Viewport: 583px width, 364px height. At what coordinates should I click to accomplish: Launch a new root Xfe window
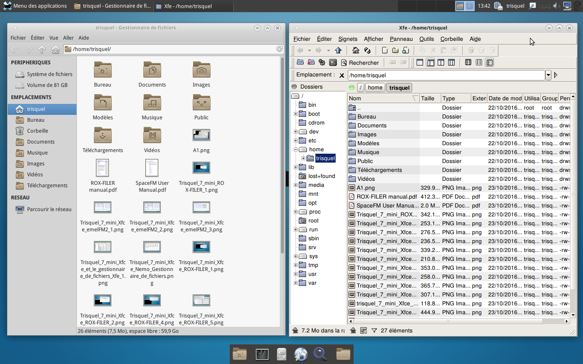(x=311, y=62)
